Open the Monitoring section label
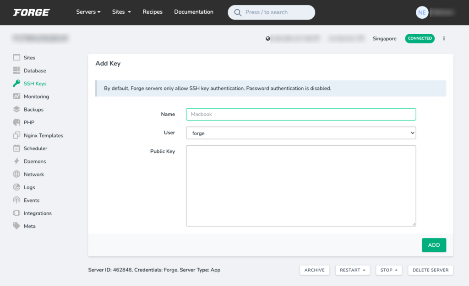 [x=36, y=96]
